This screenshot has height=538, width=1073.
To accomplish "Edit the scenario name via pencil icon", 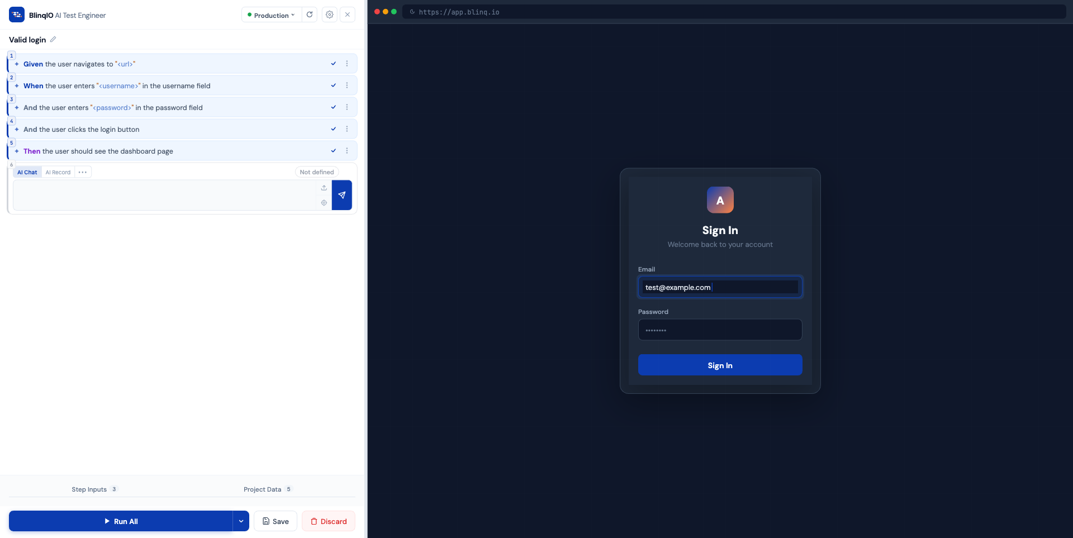I will coord(53,39).
